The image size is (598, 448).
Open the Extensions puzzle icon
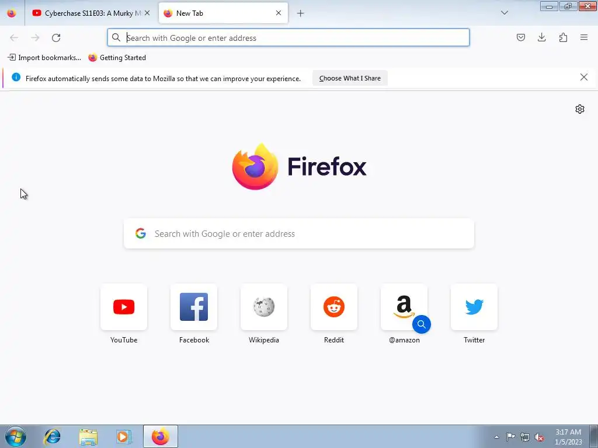[x=563, y=37]
